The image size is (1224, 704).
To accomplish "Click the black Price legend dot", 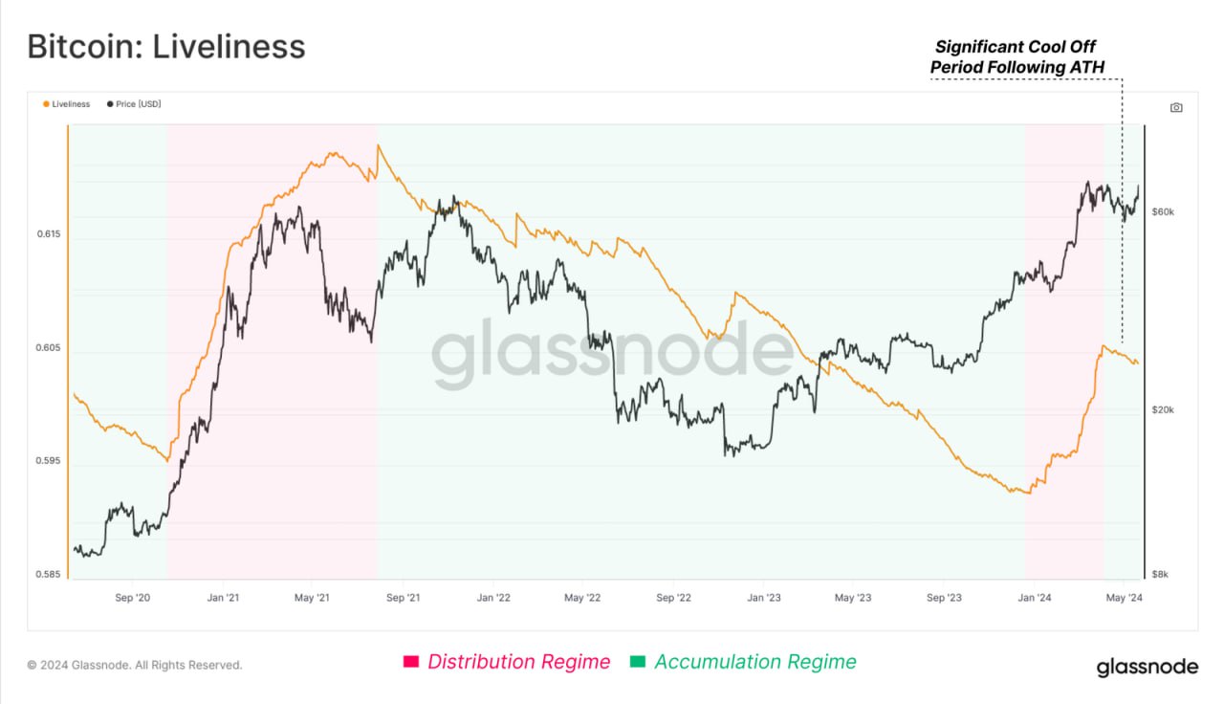I will point(110,103).
